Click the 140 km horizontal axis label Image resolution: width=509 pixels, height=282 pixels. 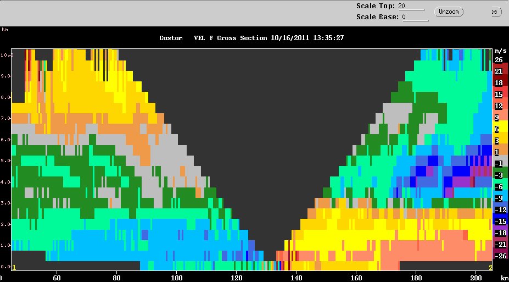point(296,278)
